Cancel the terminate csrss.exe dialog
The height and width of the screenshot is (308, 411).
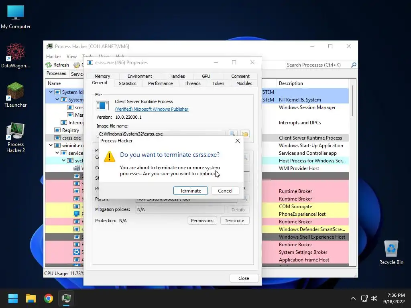point(225,190)
